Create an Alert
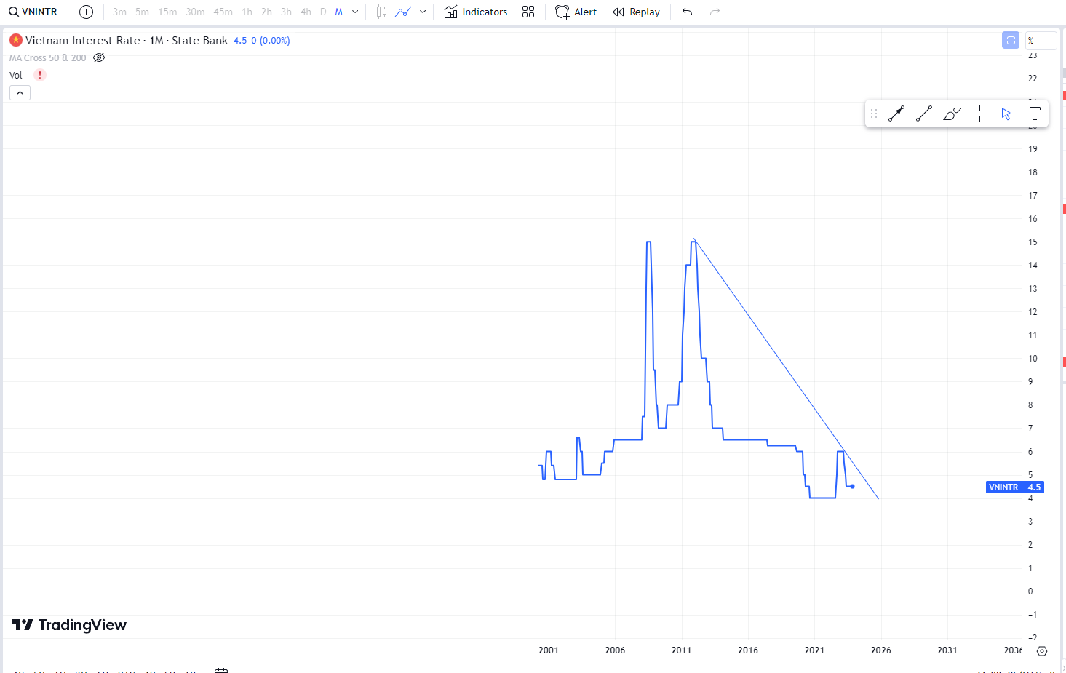This screenshot has width=1066, height=673. (576, 12)
